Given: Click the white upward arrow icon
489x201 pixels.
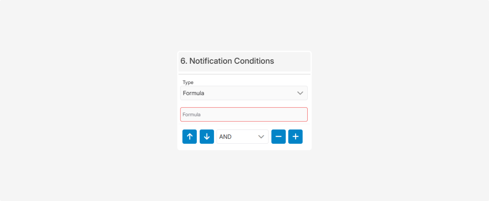Looking at the screenshot, I should [189, 137].
